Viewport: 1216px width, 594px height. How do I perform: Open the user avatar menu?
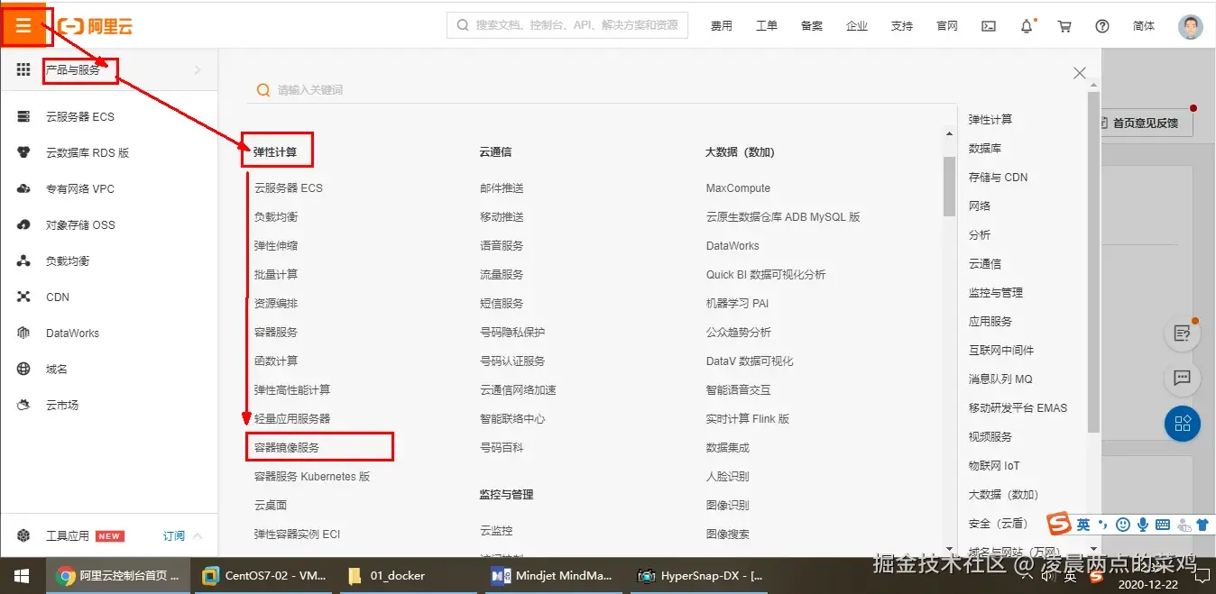pos(1190,26)
